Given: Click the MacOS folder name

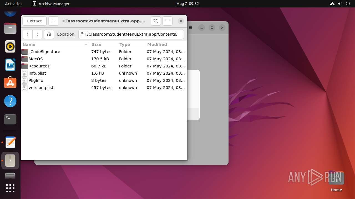Looking at the screenshot, I should (35, 59).
